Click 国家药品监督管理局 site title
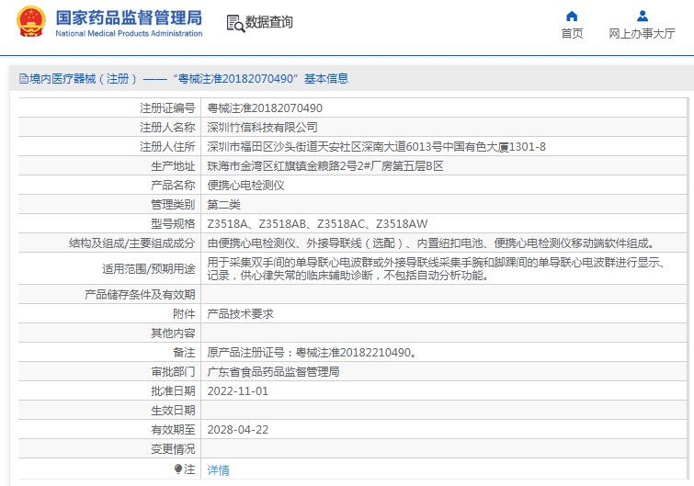 coord(129,18)
